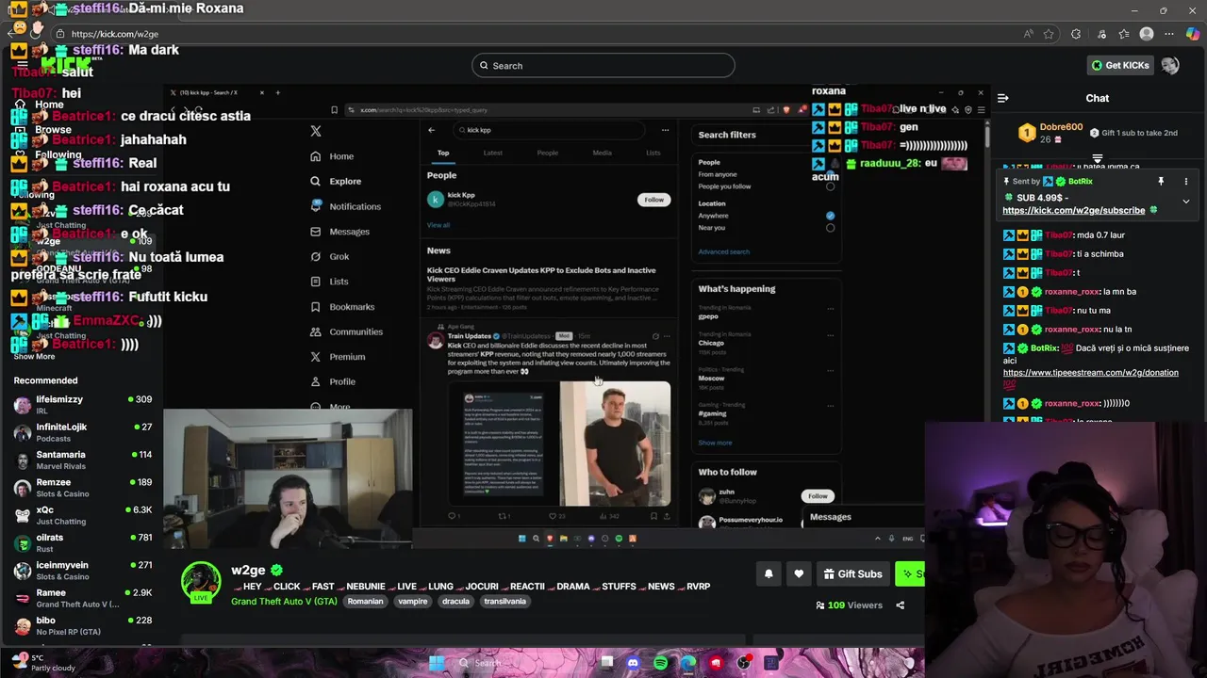Click the Kick search field
Screen dimensions: 1207x678
click(x=603, y=65)
